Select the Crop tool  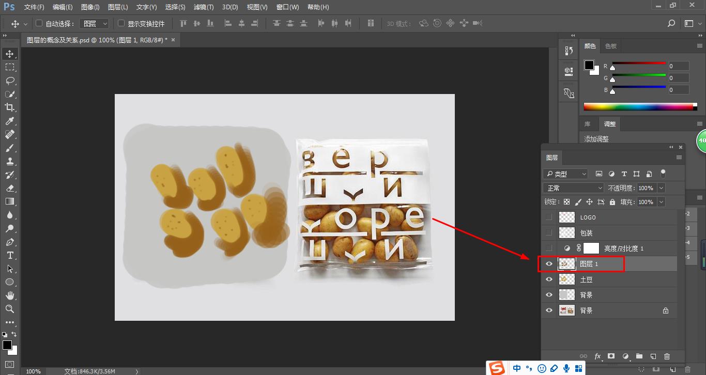click(x=10, y=107)
